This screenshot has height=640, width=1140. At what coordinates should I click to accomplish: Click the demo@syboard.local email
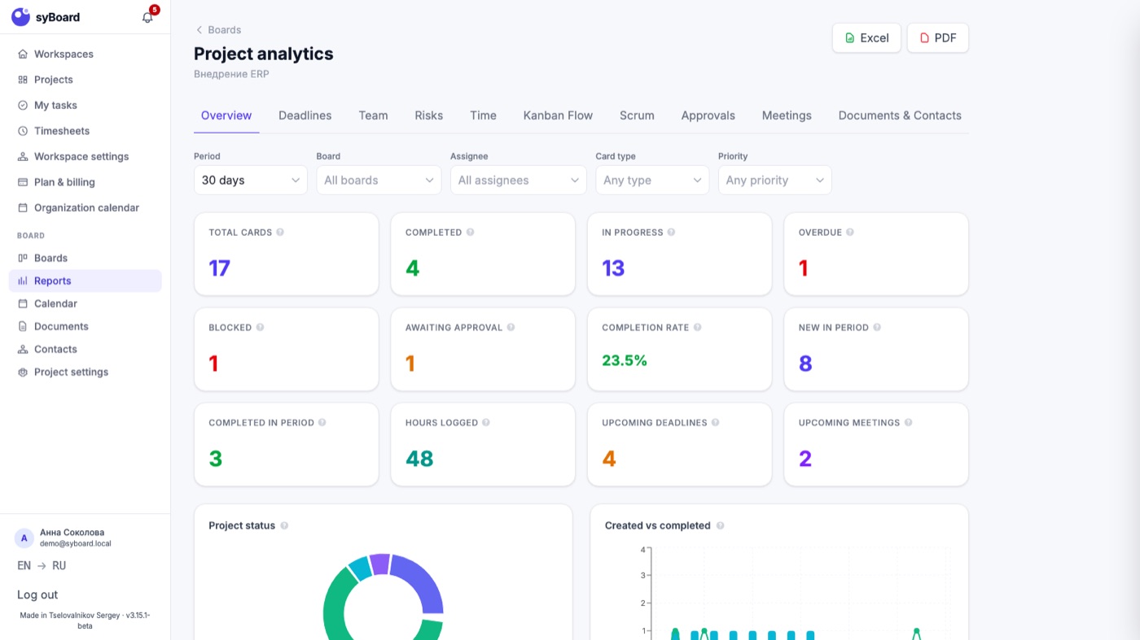76,543
